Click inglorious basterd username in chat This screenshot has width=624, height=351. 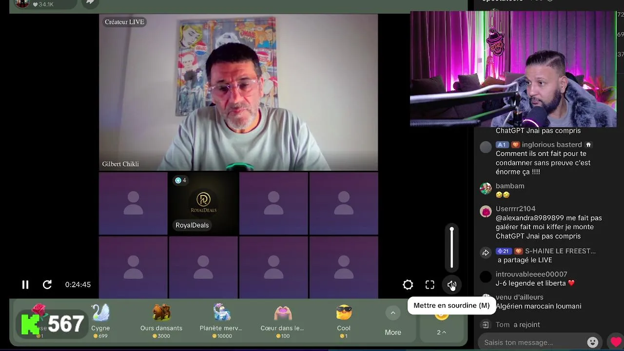click(x=552, y=145)
